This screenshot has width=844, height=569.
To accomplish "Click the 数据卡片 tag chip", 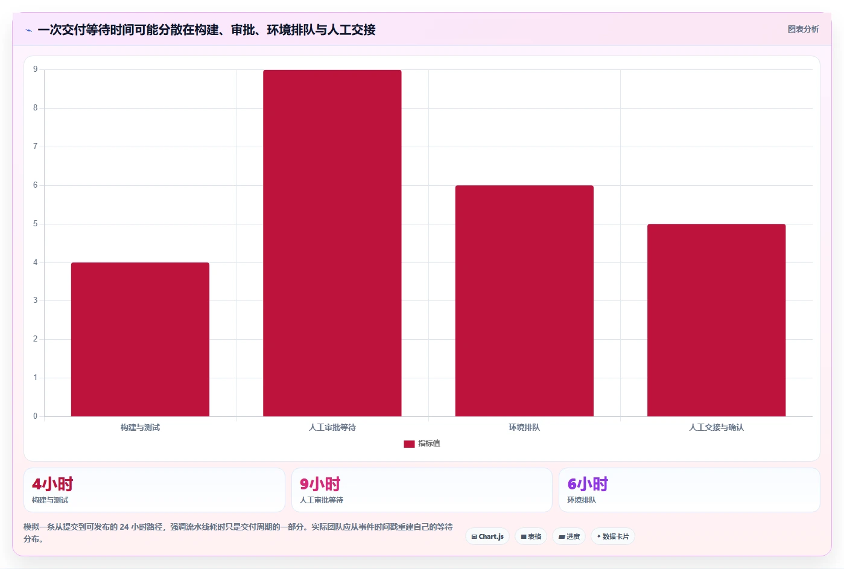I will pyautogui.click(x=613, y=536).
